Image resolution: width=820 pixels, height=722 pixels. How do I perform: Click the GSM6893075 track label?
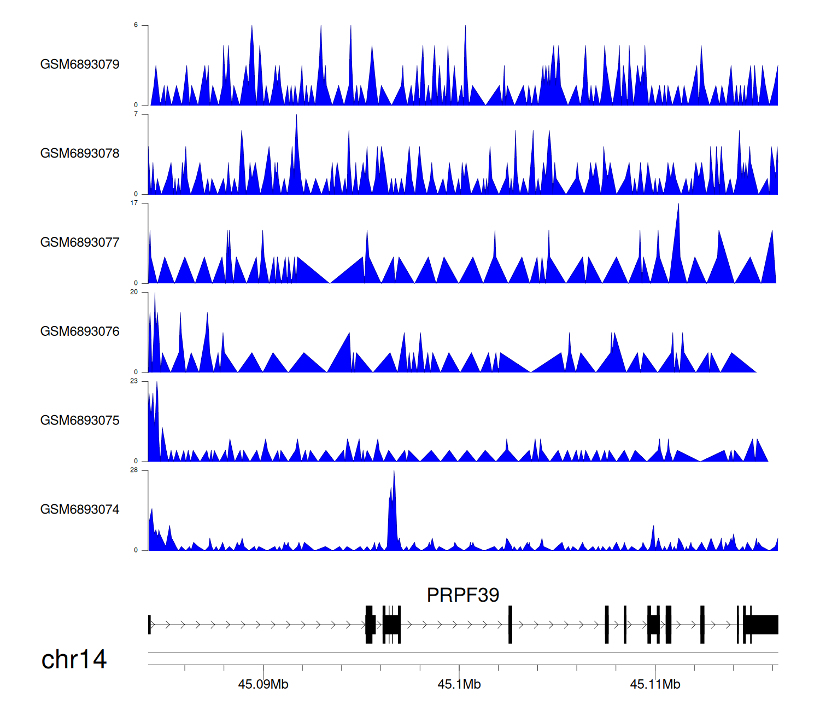click(x=80, y=421)
